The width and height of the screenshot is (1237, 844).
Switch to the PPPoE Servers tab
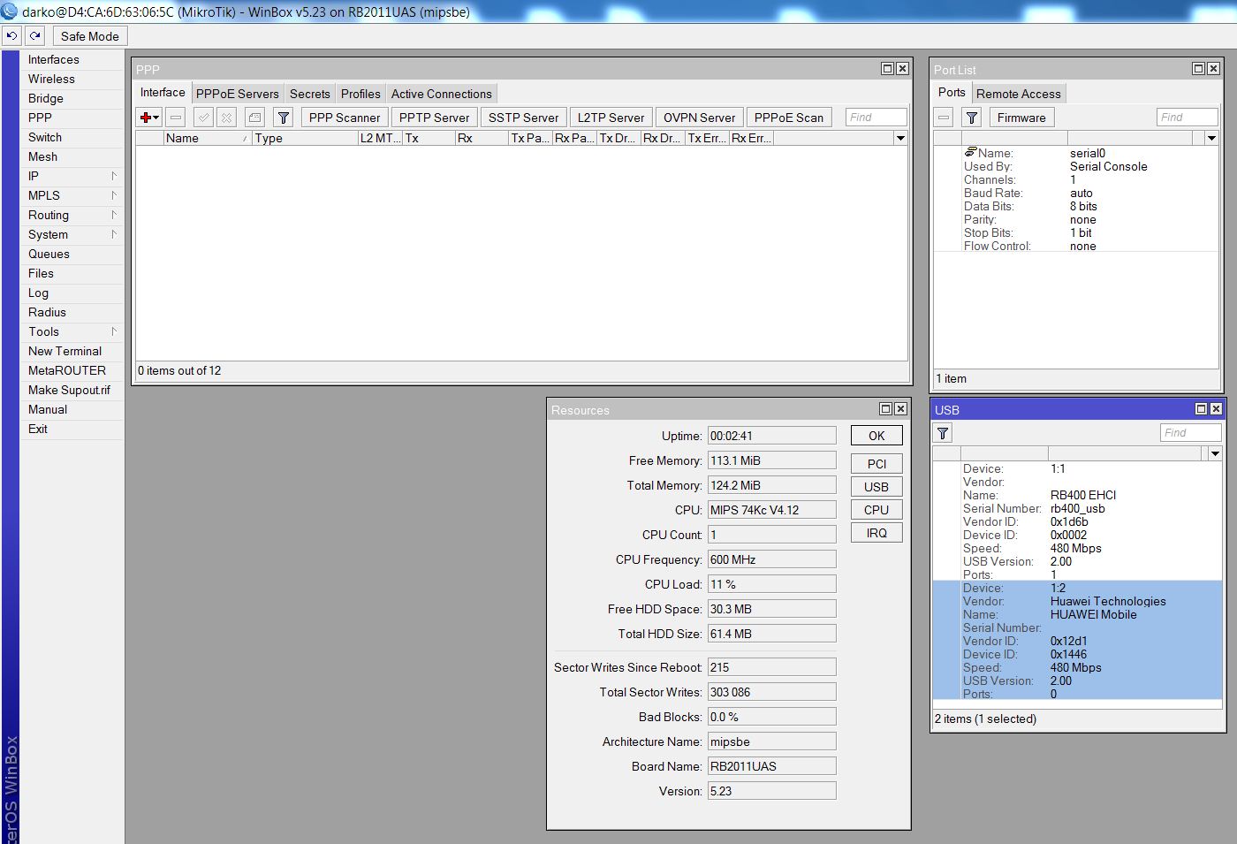238,94
